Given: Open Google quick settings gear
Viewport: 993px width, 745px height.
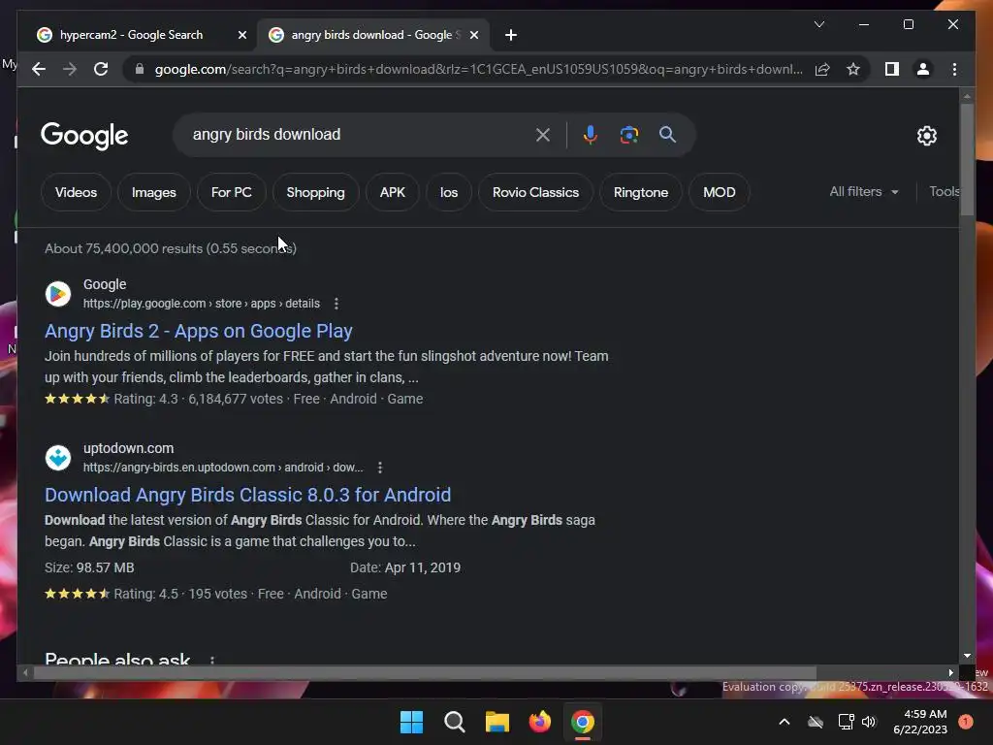Looking at the screenshot, I should [927, 135].
